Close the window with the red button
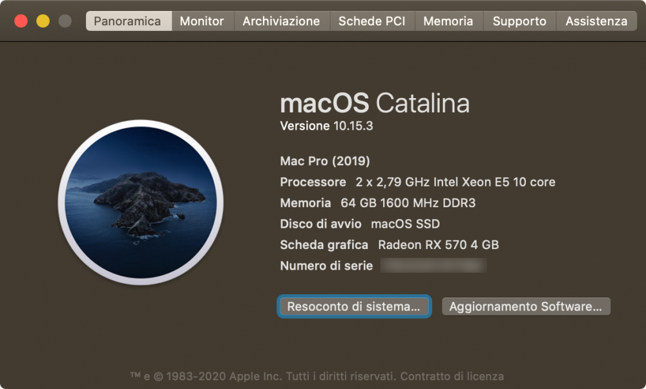Viewport: 646px width, 389px height. [x=21, y=21]
